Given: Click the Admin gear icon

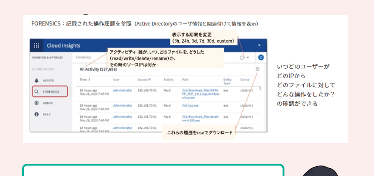Looking at the screenshot, I should (37, 103).
